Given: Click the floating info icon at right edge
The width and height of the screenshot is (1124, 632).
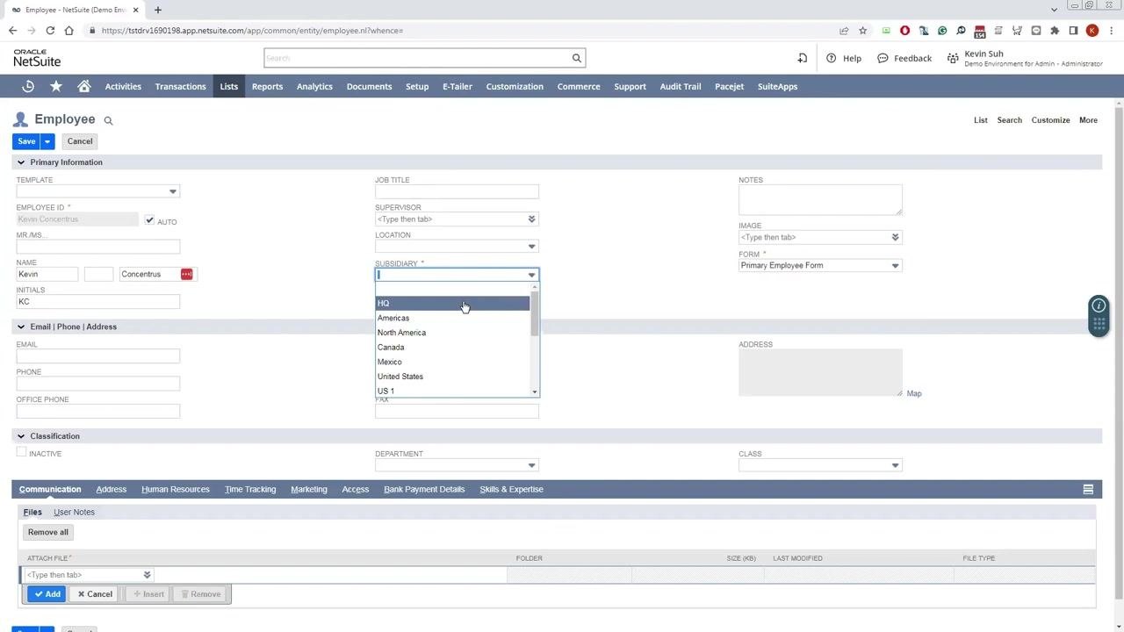Looking at the screenshot, I should tap(1099, 305).
